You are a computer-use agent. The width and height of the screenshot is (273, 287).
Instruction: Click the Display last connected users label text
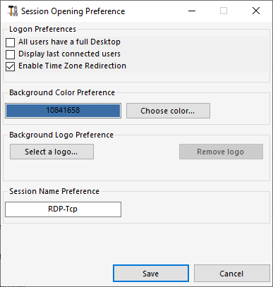tap(69, 54)
